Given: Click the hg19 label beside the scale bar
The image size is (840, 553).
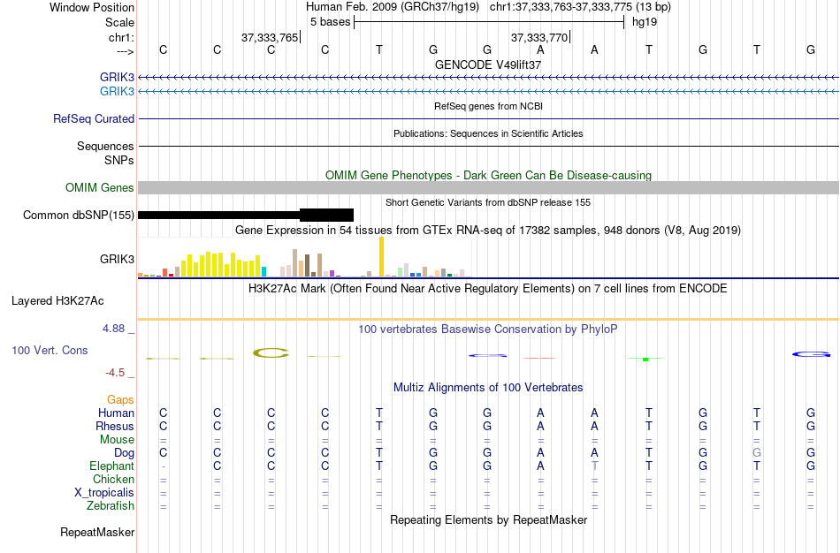Looking at the screenshot, I should (645, 22).
